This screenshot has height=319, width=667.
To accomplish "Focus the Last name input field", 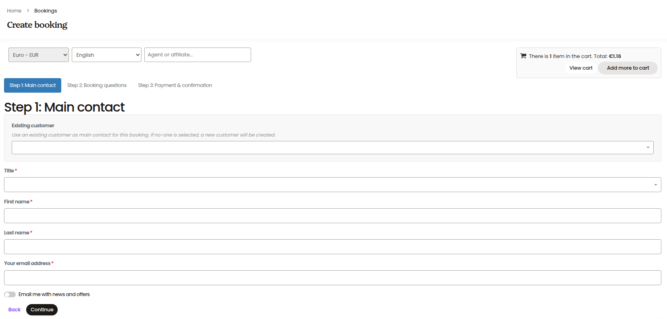I will pyautogui.click(x=332, y=246).
